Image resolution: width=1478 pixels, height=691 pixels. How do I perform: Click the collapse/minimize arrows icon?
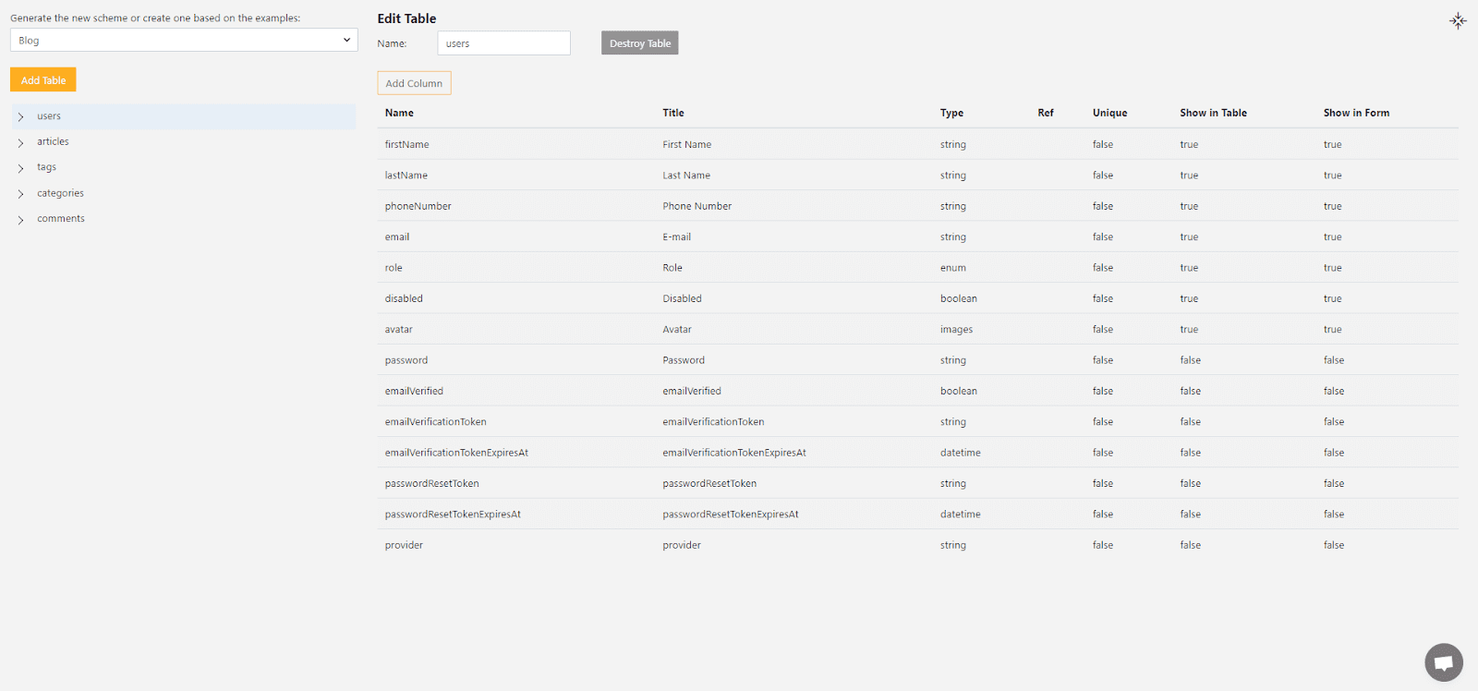[x=1458, y=20]
